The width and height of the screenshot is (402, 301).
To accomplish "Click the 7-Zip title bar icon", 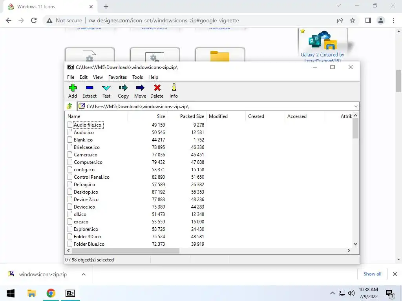I will pos(71,67).
